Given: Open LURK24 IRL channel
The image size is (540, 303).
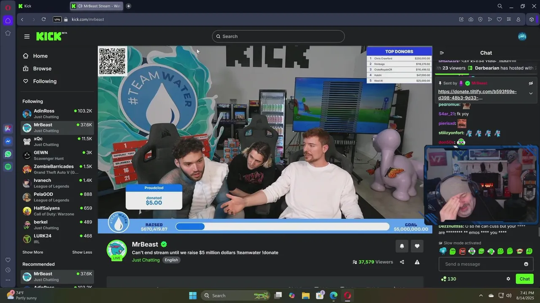Looking at the screenshot, I should click(x=57, y=239).
